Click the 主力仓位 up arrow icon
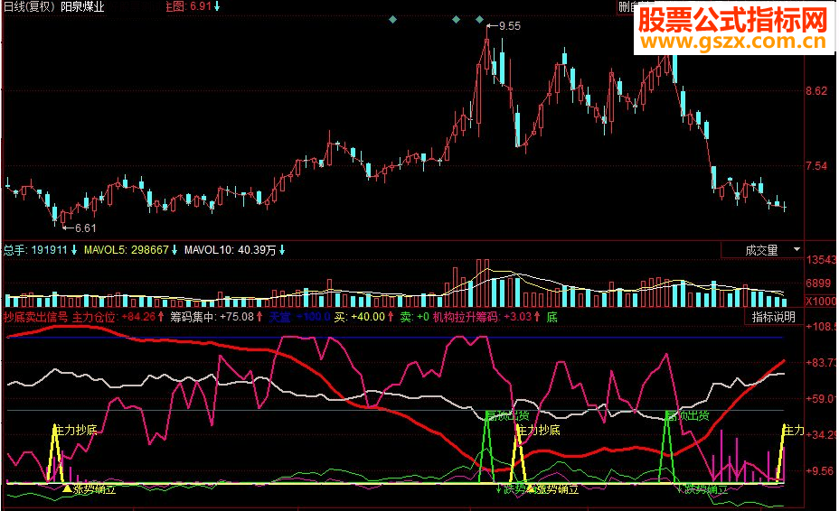This screenshot has width=839, height=511. tap(161, 316)
